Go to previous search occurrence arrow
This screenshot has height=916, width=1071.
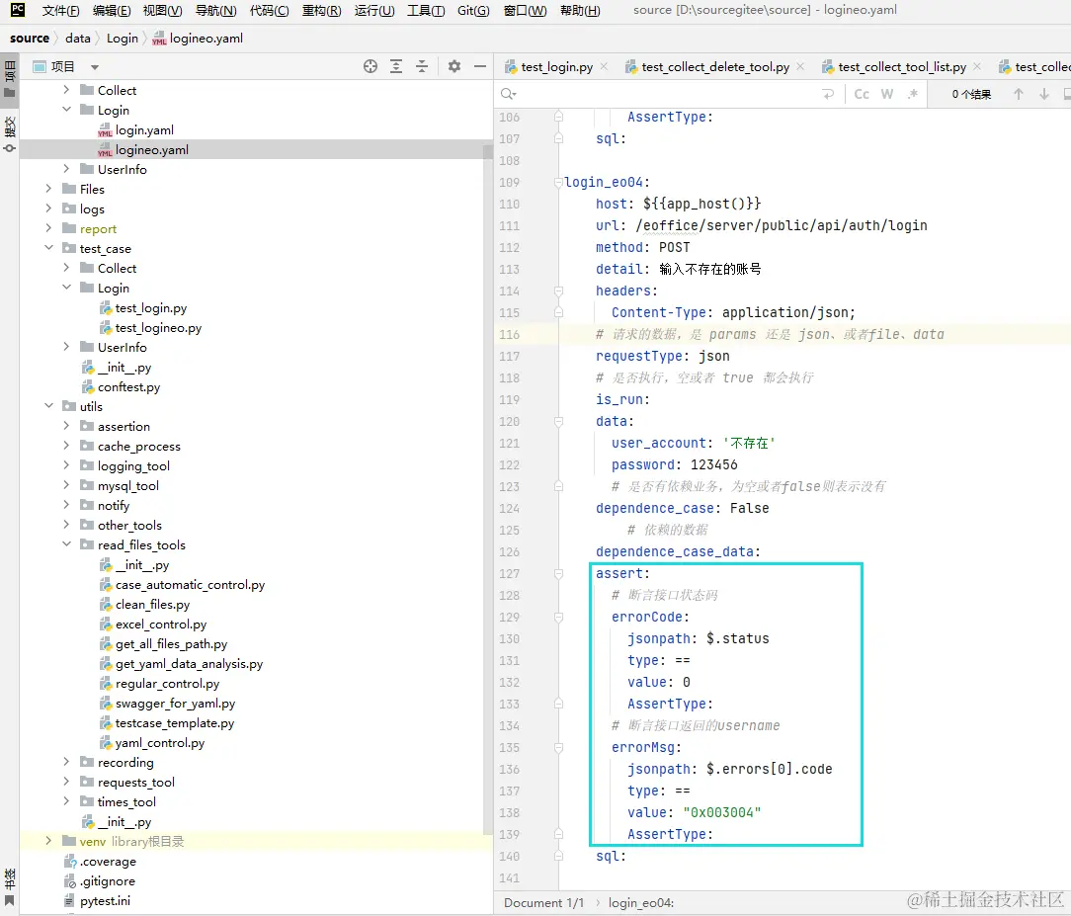tap(1019, 94)
